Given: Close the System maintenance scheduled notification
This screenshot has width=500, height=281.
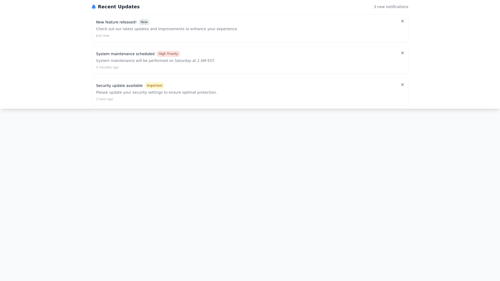Looking at the screenshot, I should (x=402, y=53).
